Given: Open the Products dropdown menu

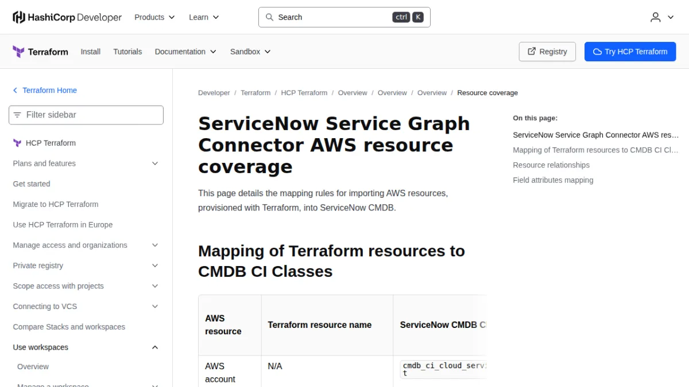Looking at the screenshot, I should 154,17.
